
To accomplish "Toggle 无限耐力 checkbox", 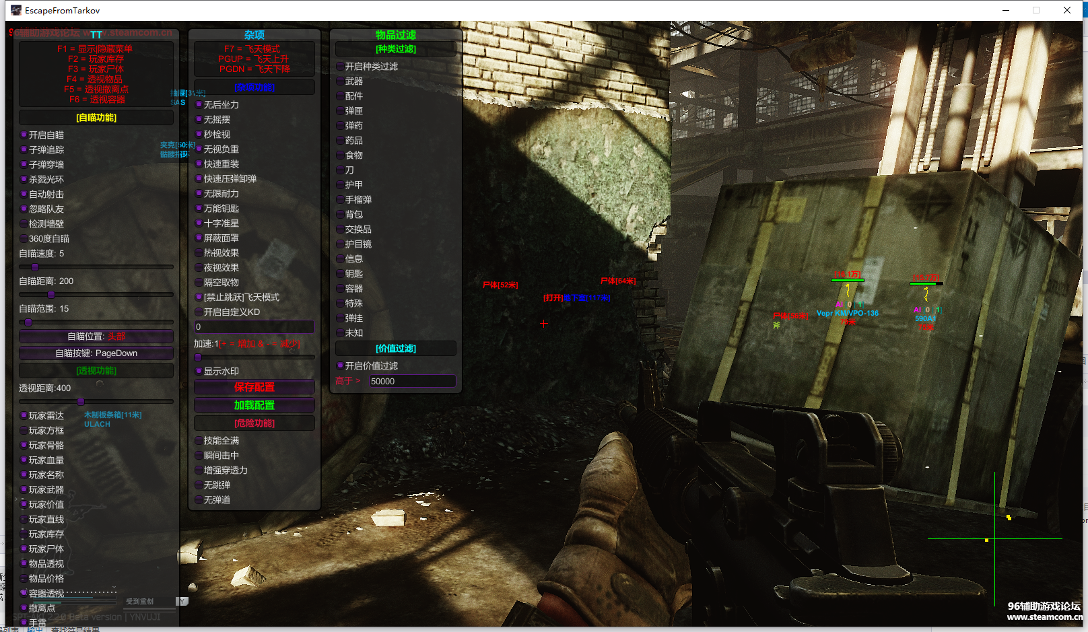I will point(199,193).
